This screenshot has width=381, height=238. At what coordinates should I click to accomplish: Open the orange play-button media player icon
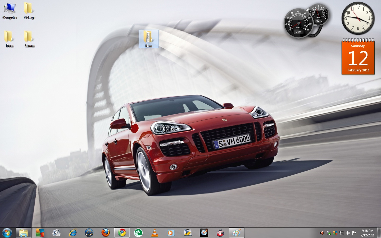(x=171, y=233)
